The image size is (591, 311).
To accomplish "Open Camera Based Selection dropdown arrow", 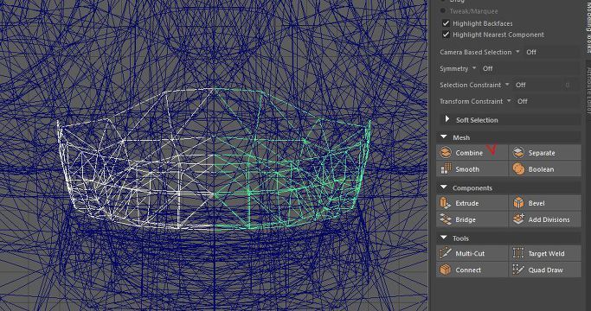I will [x=517, y=52].
